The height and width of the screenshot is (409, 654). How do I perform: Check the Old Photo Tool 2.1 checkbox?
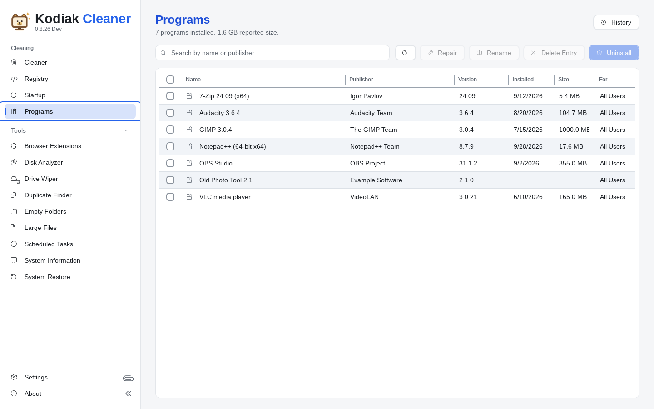pyautogui.click(x=170, y=180)
